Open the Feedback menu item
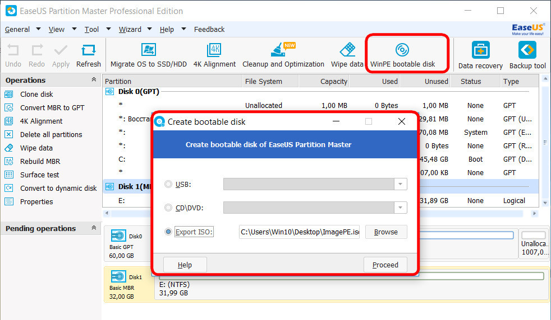Viewport: 551px width, 320px height. 209,30
